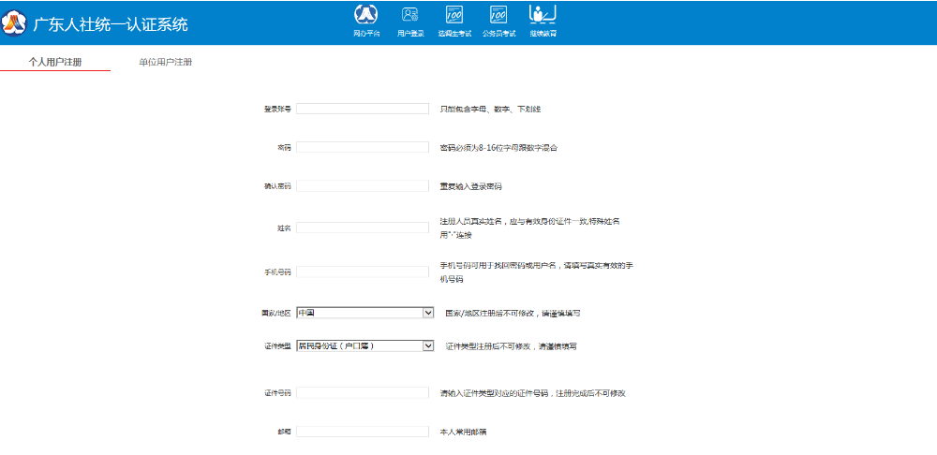Screen dimensions: 937x455
Task: Click the 邮箱 input field
Action: pos(363,432)
